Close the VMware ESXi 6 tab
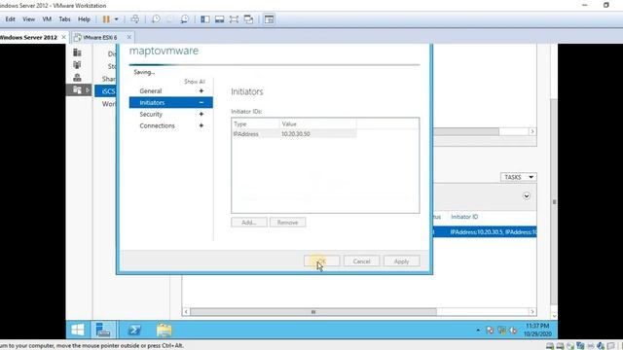 click(x=129, y=37)
